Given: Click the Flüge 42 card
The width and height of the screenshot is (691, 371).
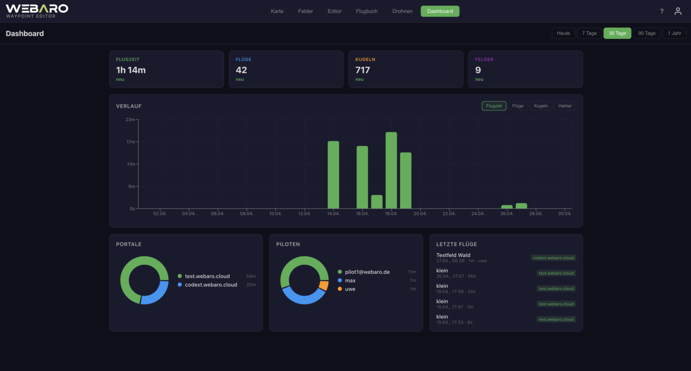Looking at the screenshot, I should pyautogui.click(x=286, y=69).
